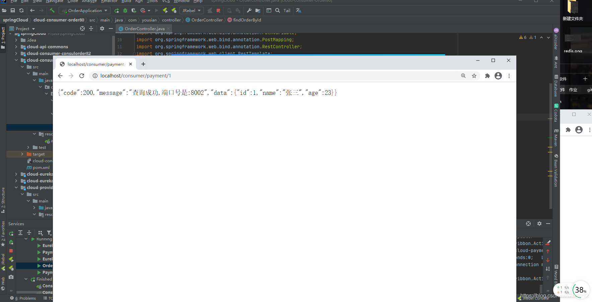
Task: Click the Debug with JRebel rocket icon
Action: point(174,10)
